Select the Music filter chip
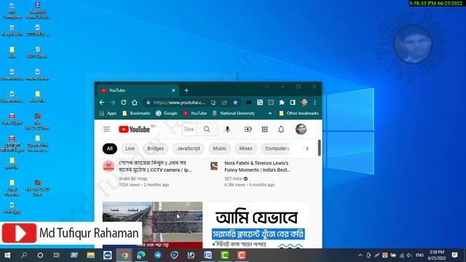Screen dimensions: 466x262 click(x=220, y=148)
